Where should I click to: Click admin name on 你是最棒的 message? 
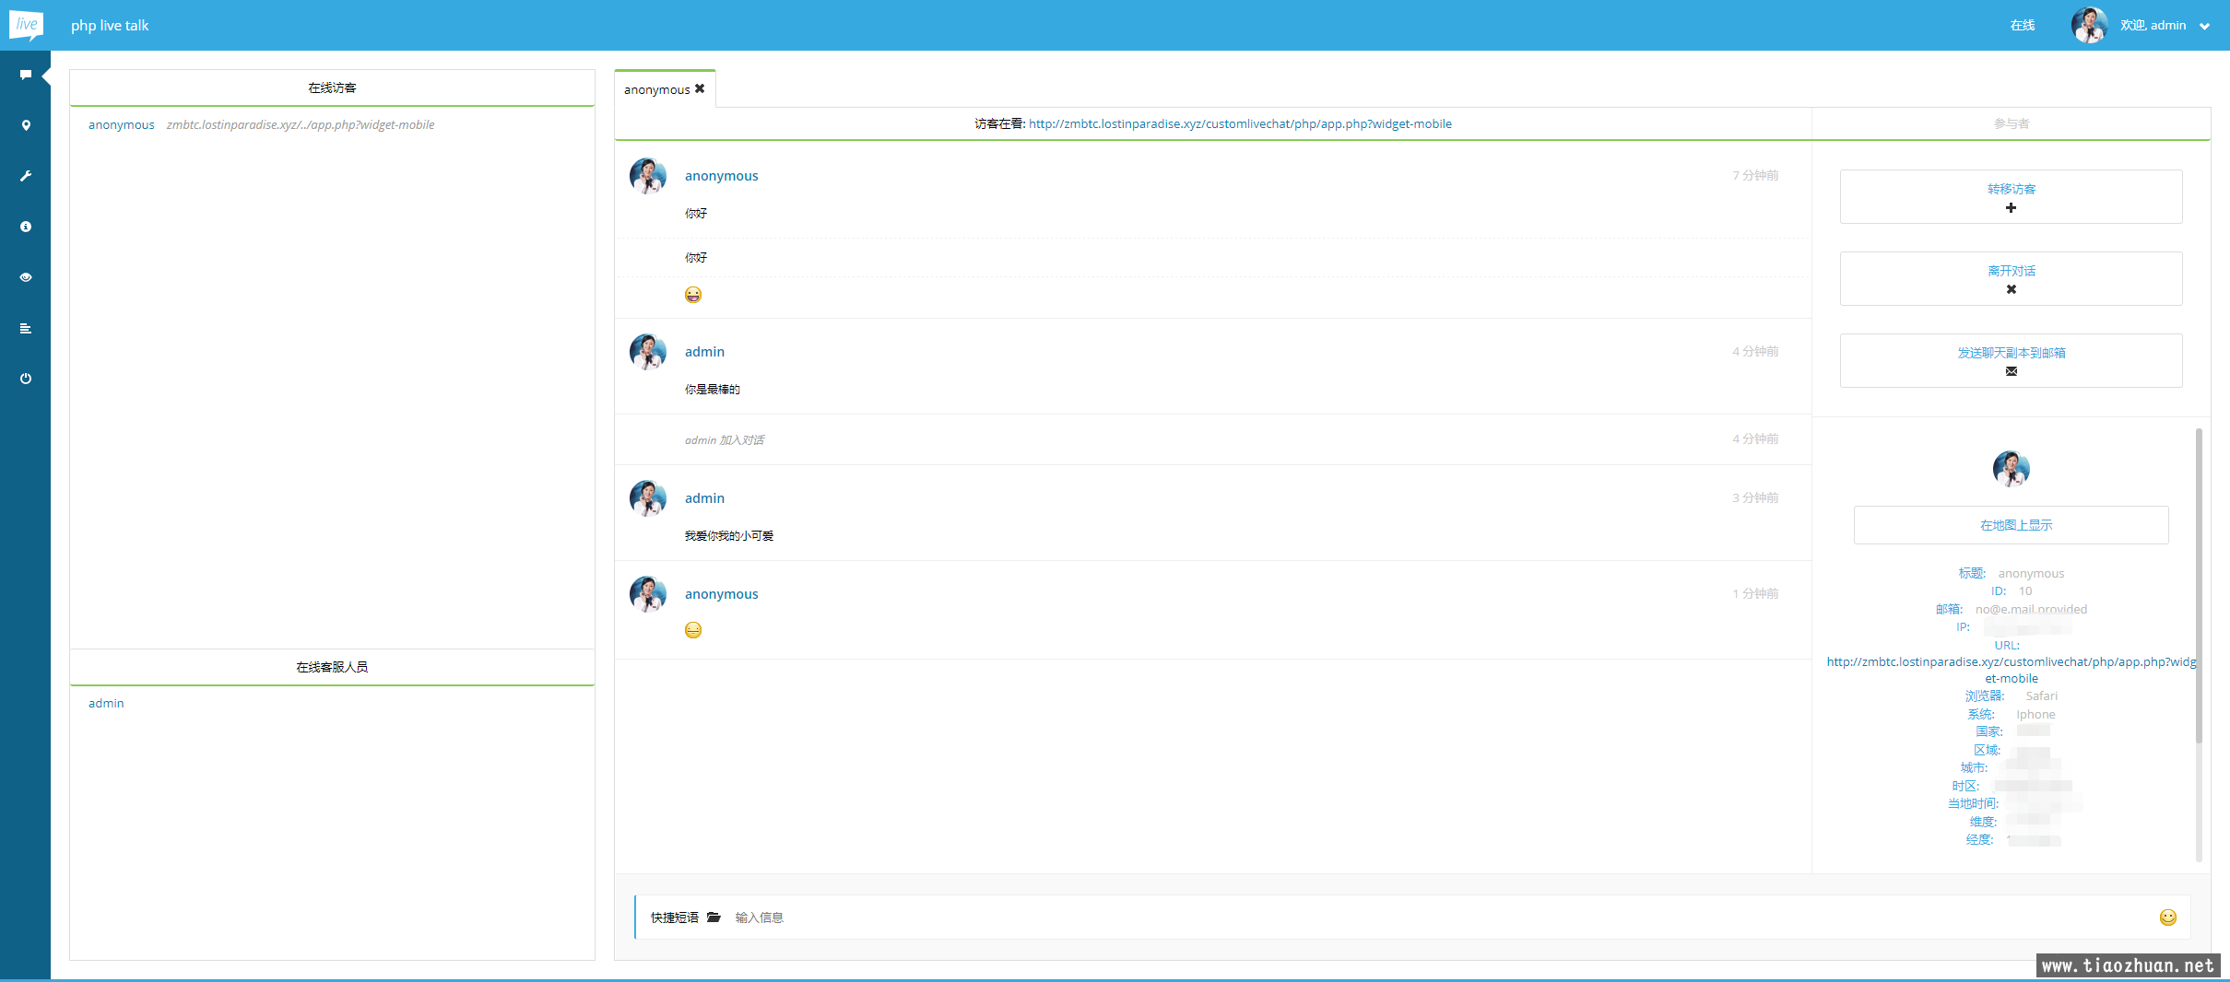[704, 352]
